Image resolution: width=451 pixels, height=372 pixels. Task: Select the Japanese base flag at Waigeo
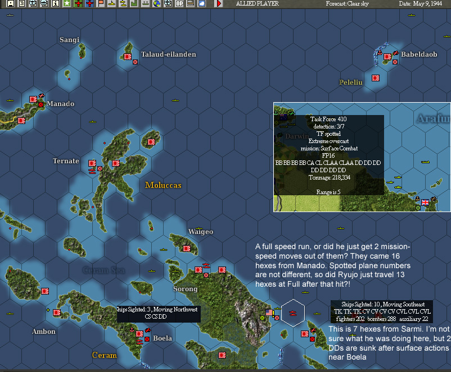point(187,249)
